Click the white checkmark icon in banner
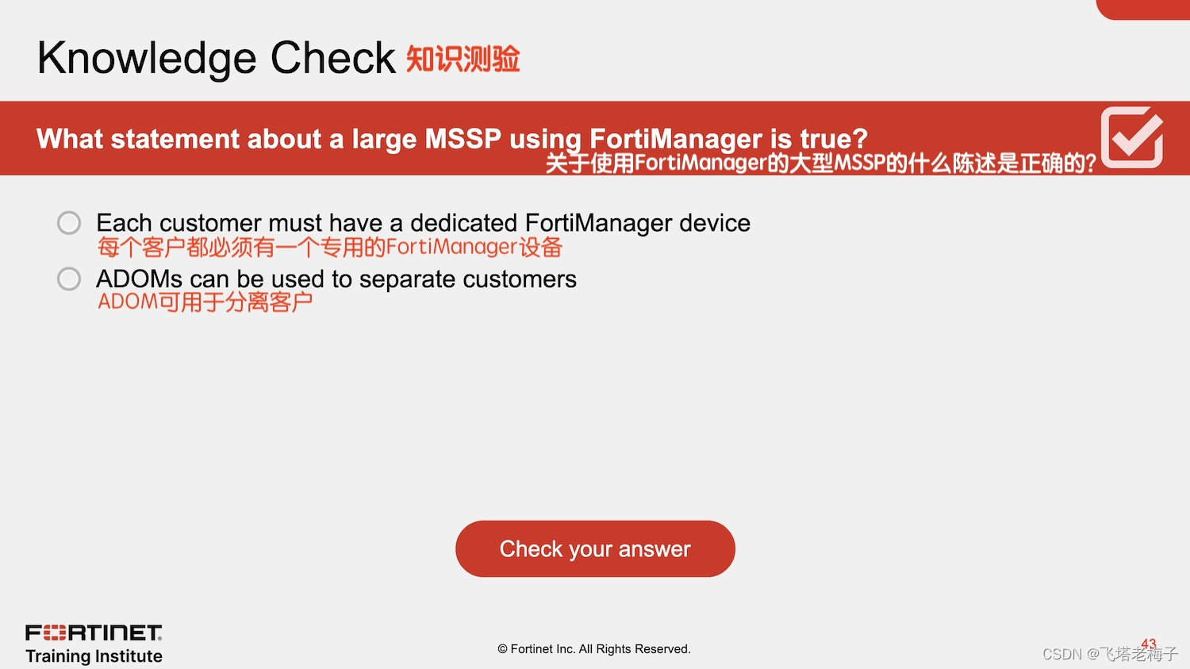 [1132, 136]
